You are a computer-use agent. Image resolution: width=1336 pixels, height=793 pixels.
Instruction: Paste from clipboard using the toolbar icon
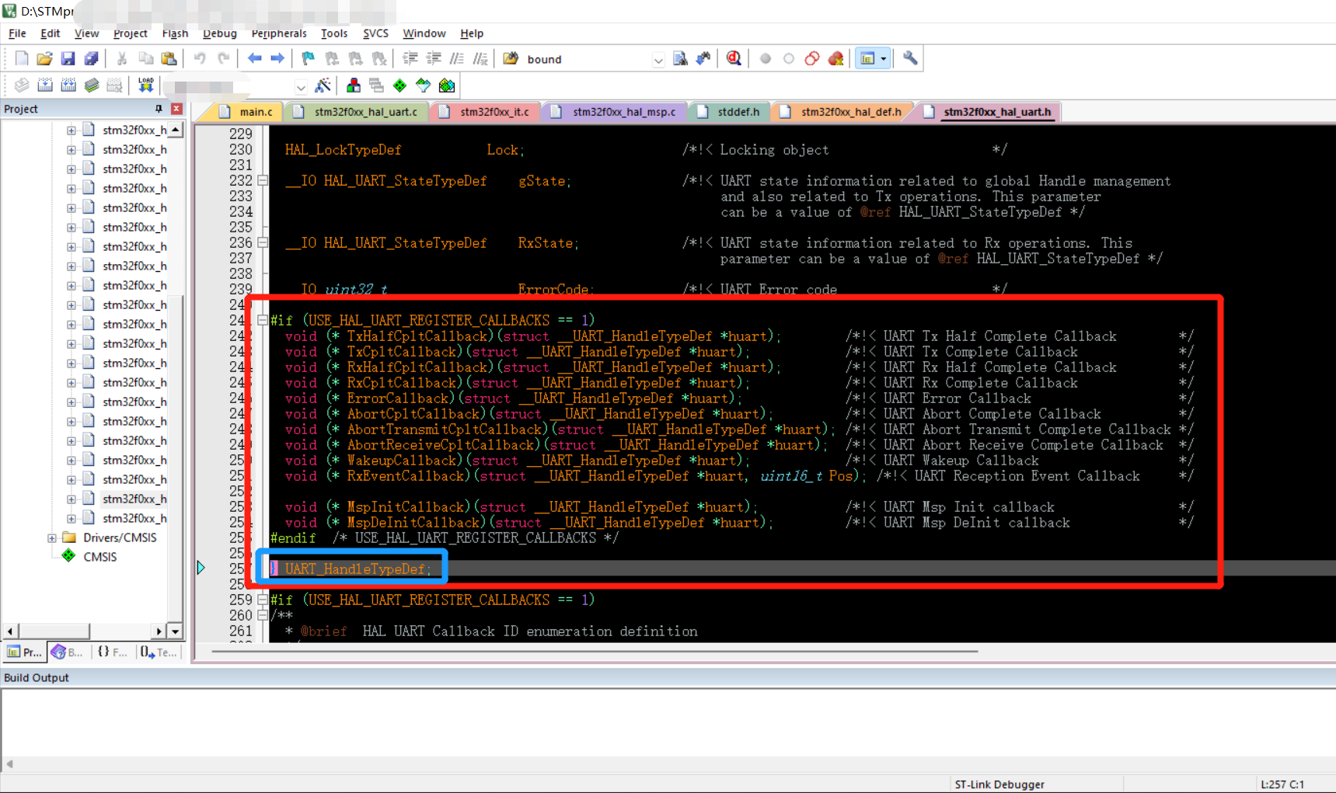pos(169,58)
